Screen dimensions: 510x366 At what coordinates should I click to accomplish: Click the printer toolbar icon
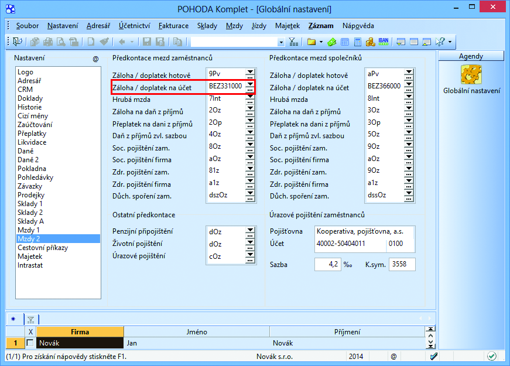[48, 42]
